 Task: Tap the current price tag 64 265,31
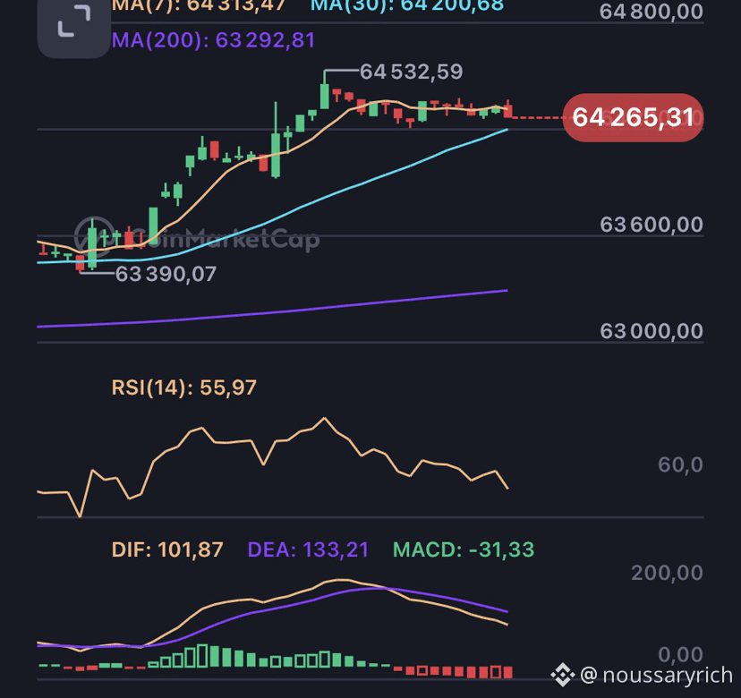coord(634,117)
